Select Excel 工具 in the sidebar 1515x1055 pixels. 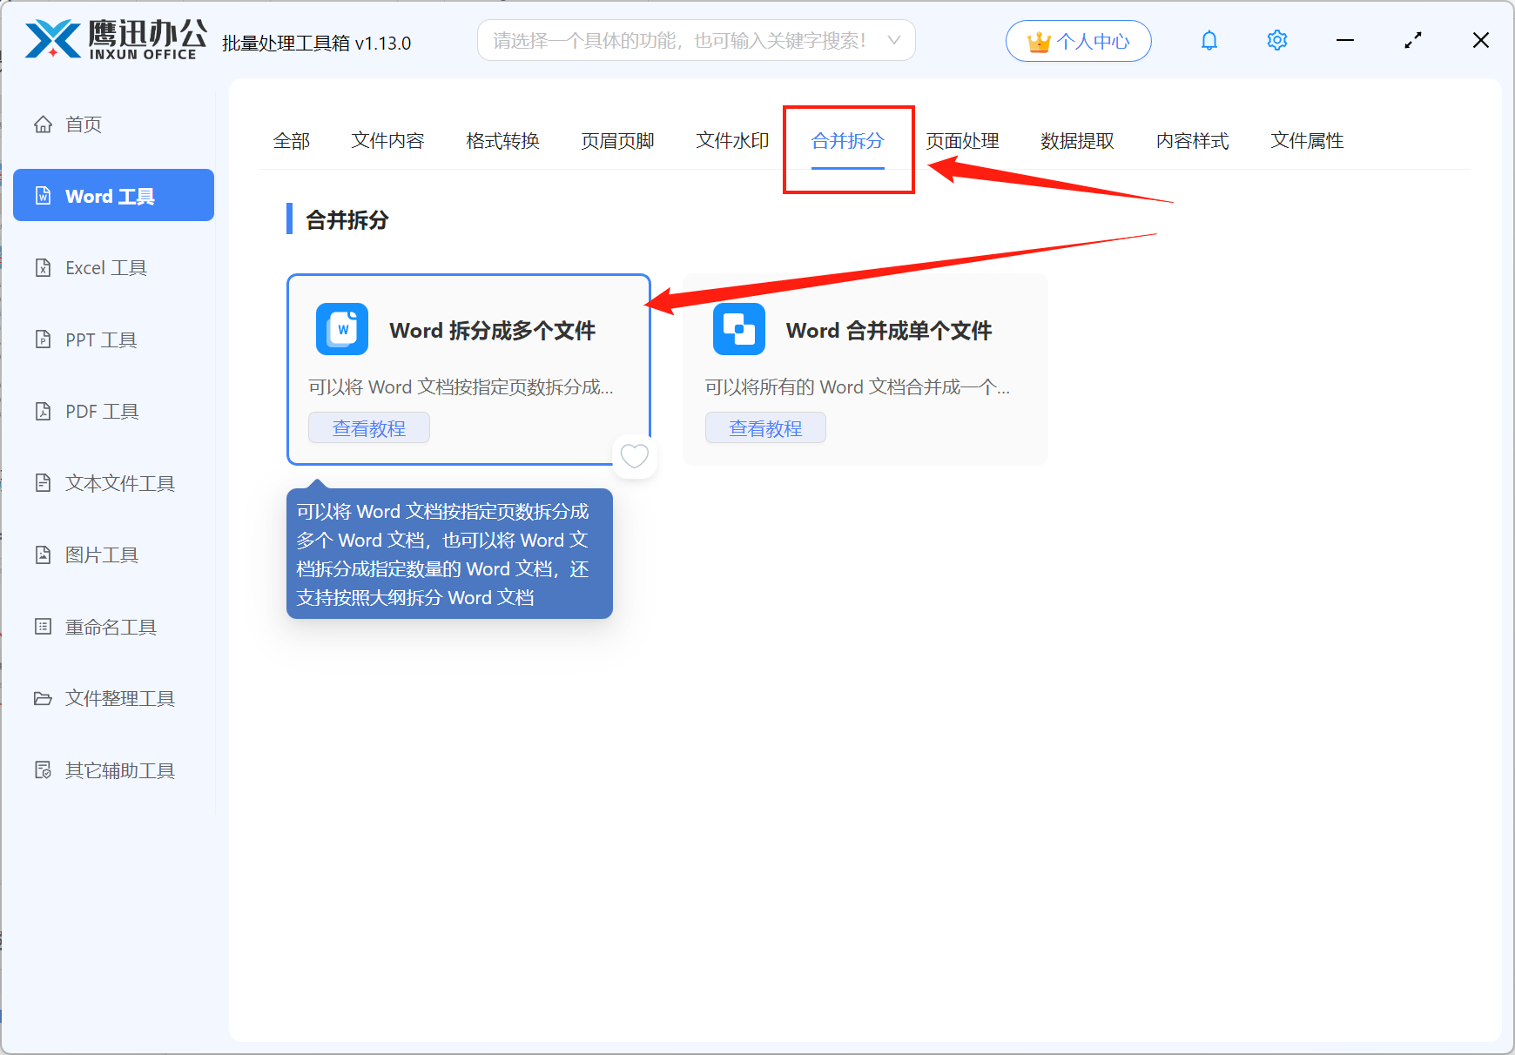(106, 267)
